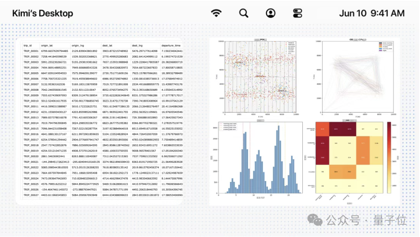Click the Kimi's Desktop title
Viewport: 420px width, 237px height.
coord(42,13)
